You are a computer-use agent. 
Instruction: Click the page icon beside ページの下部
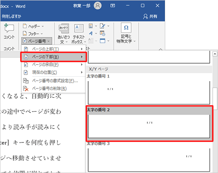coord(26,57)
